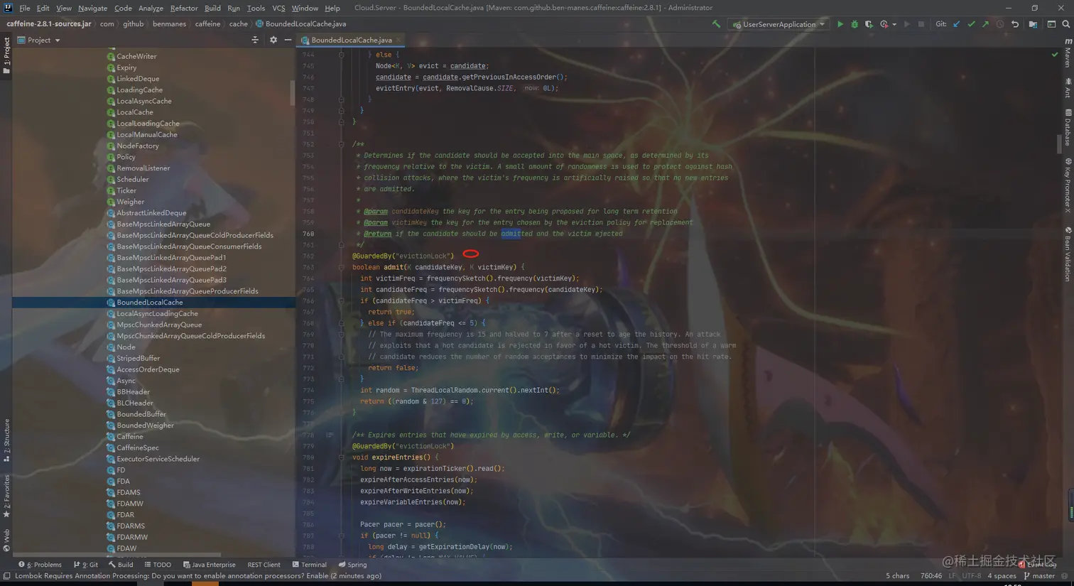Open the VCS menu

(278, 8)
